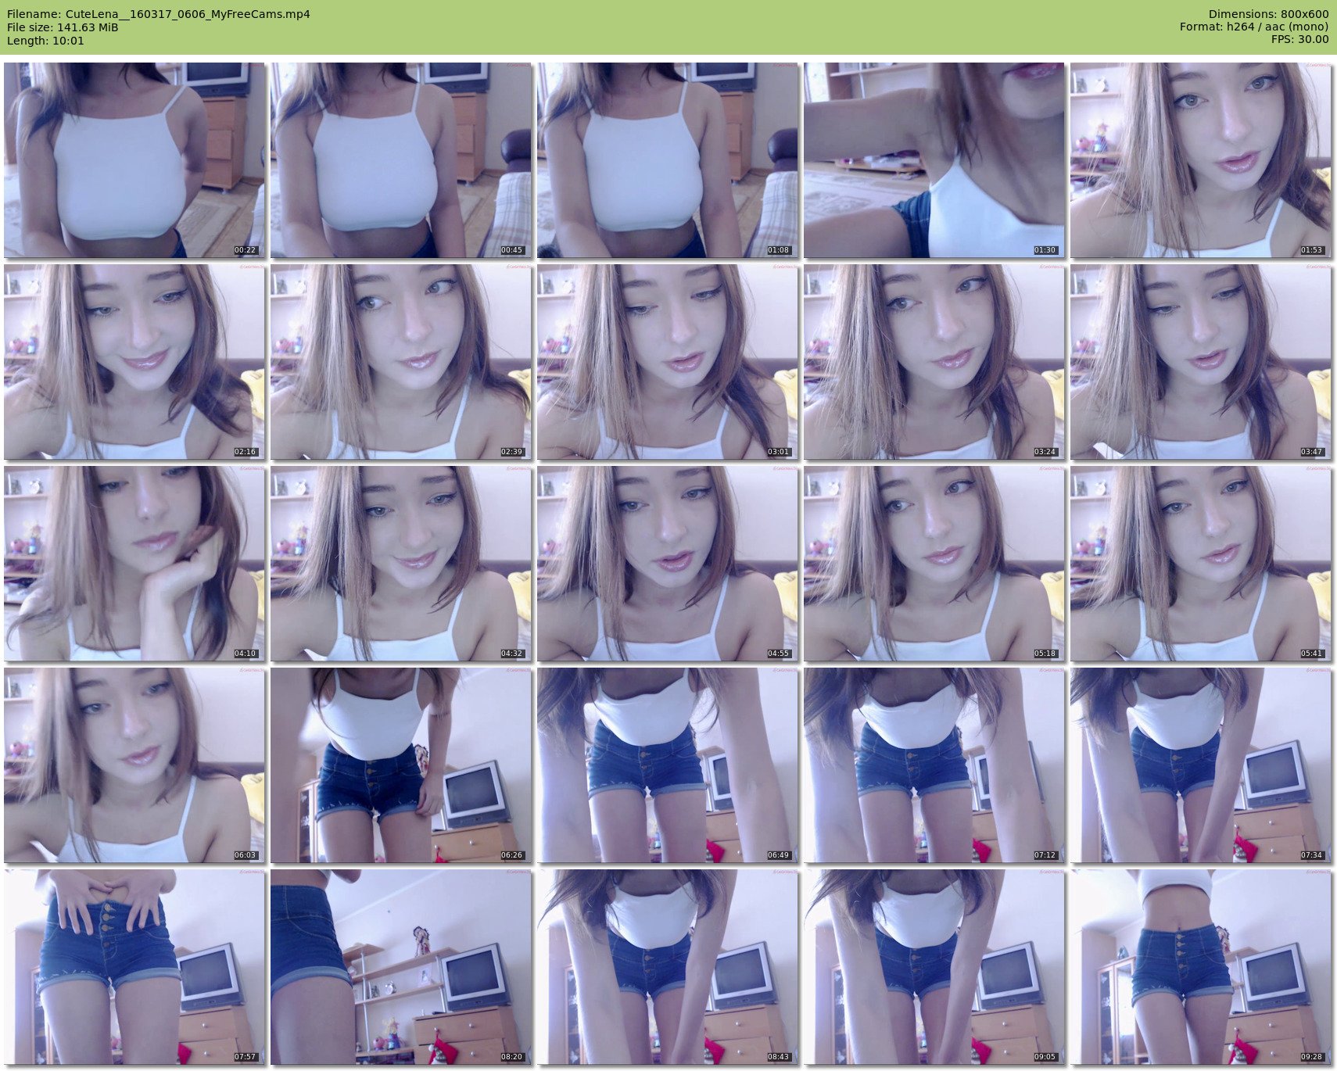Open the frame timestamped 01:53
This screenshot has height=1071, width=1337.
(x=1200, y=160)
